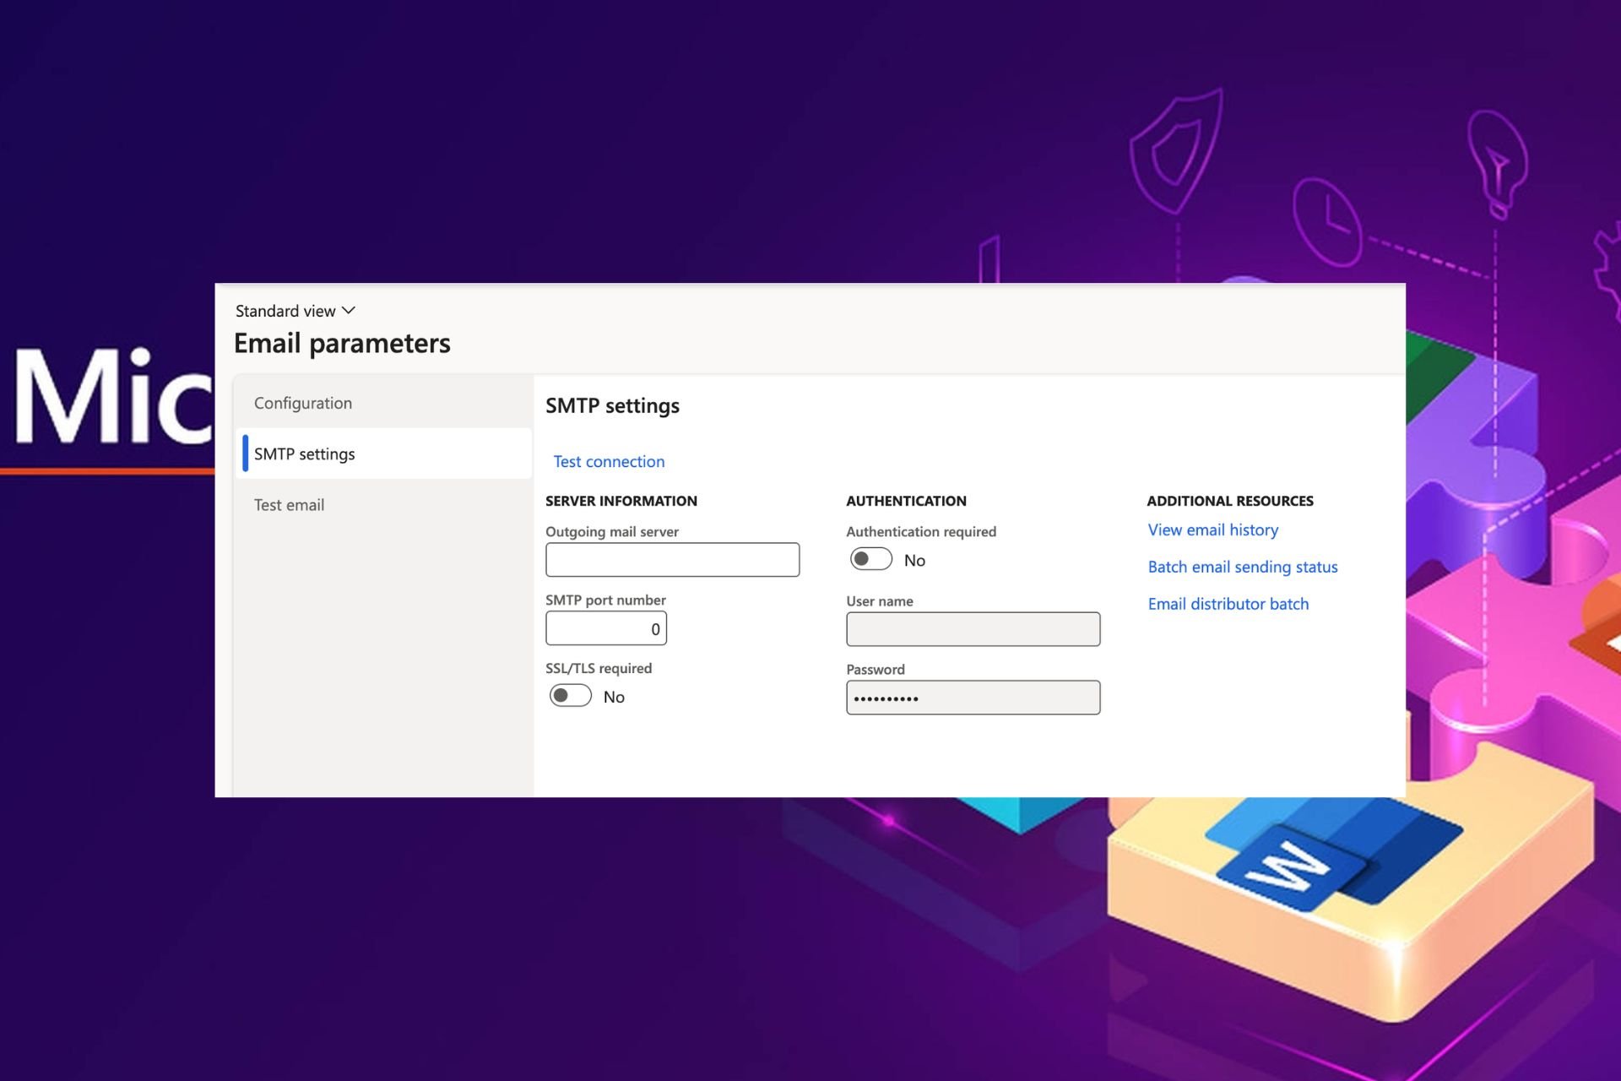Click the Test connection link
The image size is (1621, 1081).
(609, 461)
